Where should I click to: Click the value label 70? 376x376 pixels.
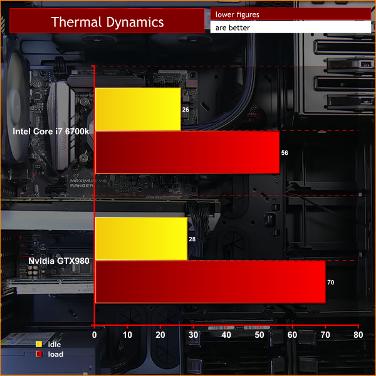tap(331, 282)
